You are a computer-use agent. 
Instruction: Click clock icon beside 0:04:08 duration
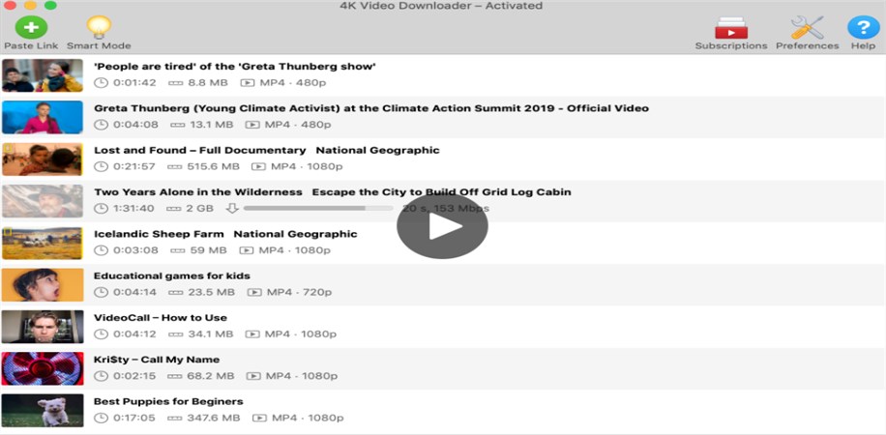click(x=101, y=125)
